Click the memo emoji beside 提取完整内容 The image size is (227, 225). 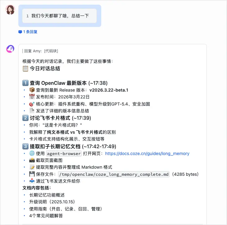click(32, 167)
